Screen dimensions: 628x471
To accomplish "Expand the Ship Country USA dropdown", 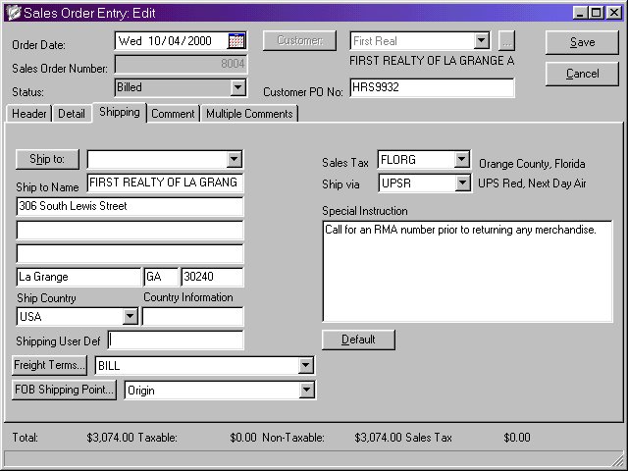I will 130,317.
